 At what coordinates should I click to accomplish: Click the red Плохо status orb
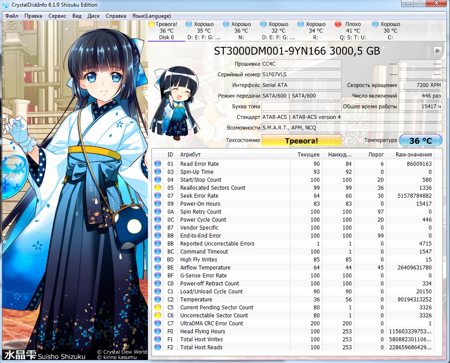pyautogui.click(x=338, y=24)
